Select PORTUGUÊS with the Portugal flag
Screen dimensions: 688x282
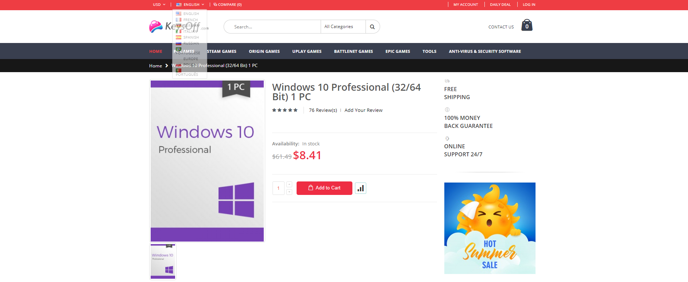click(187, 73)
